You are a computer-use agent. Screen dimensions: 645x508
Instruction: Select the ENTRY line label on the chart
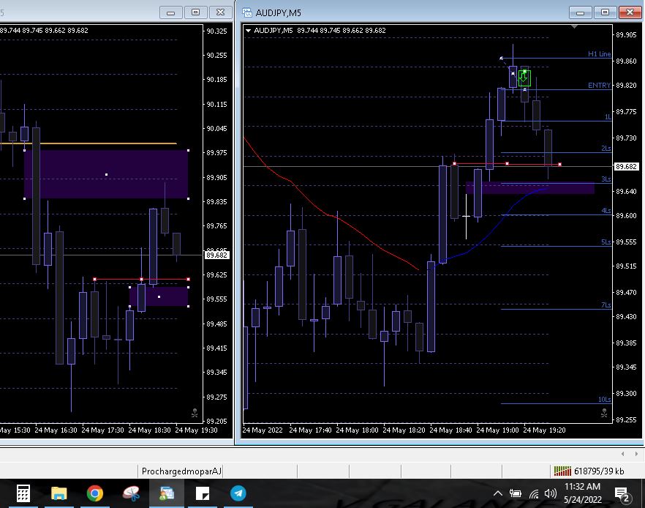pyautogui.click(x=598, y=86)
